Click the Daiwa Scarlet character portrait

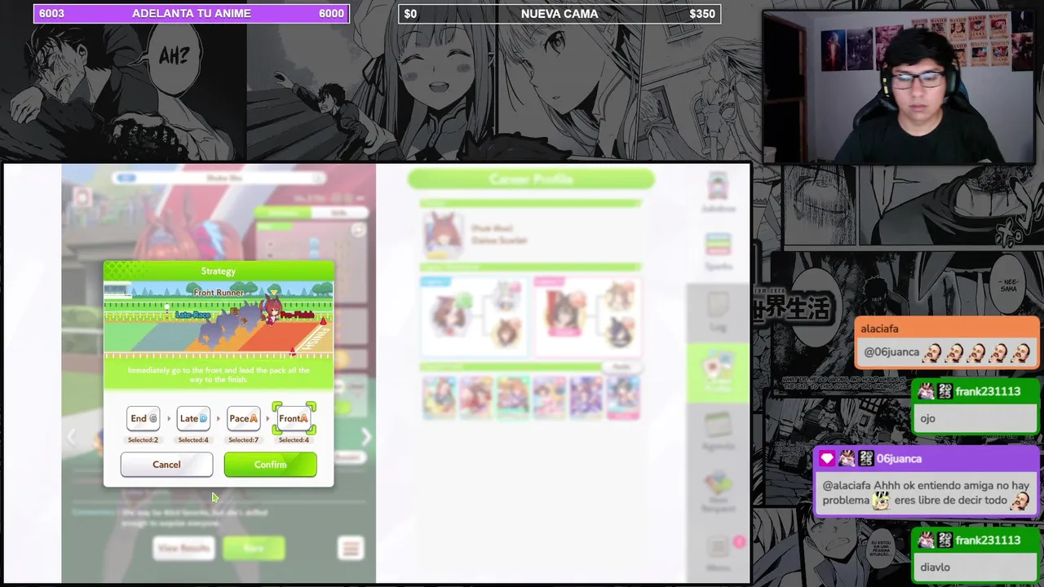tap(445, 234)
